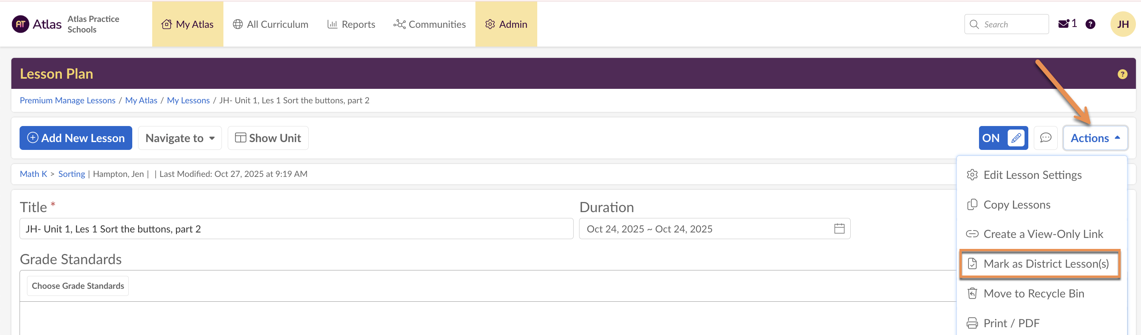
Task: Expand the Navigate to dropdown
Action: (180, 138)
